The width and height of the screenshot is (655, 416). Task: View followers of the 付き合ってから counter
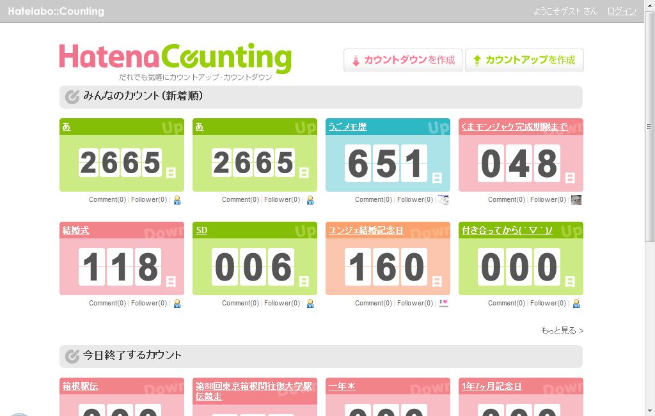point(548,303)
